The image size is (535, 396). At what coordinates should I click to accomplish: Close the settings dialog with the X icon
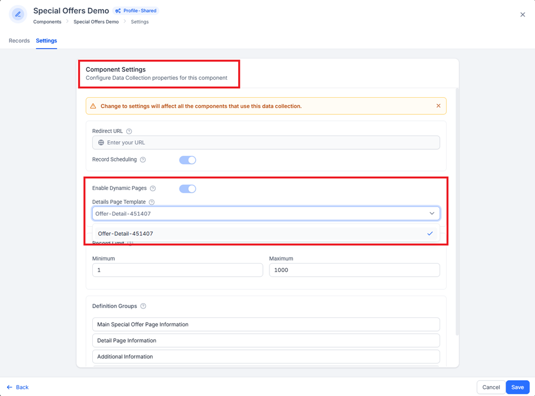tap(522, 15)
